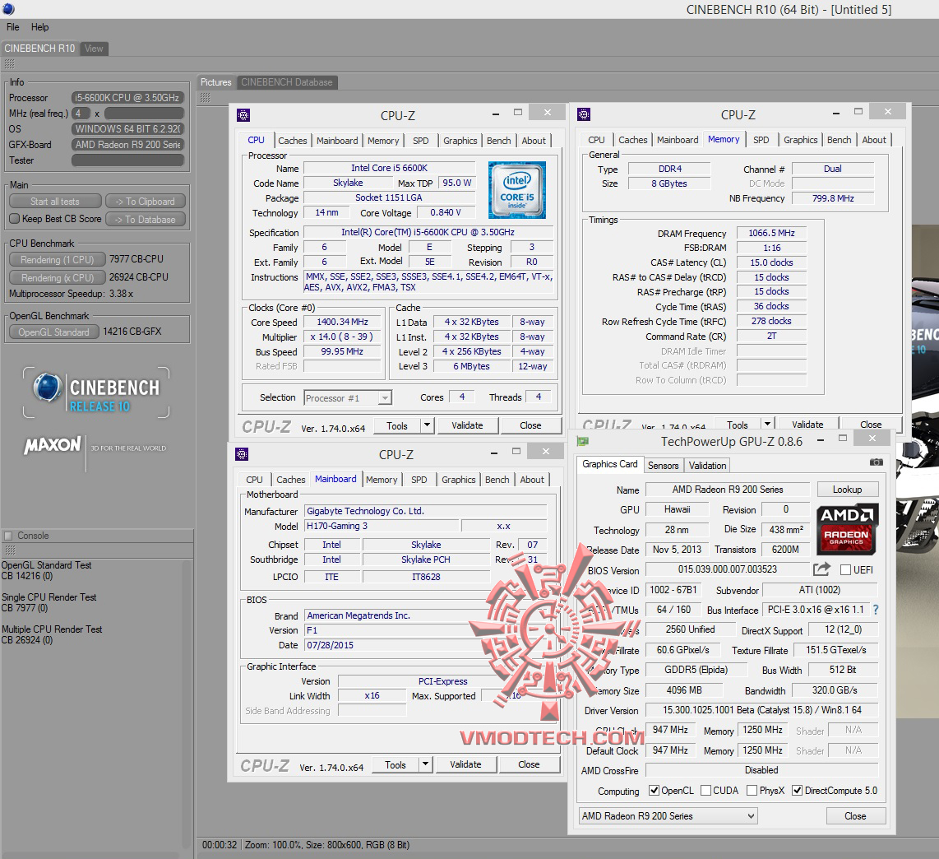This screenshot has height=859, width=939.
Task: Click the bus interface question mark in GPU-Z
Action: tap(877, 610)
